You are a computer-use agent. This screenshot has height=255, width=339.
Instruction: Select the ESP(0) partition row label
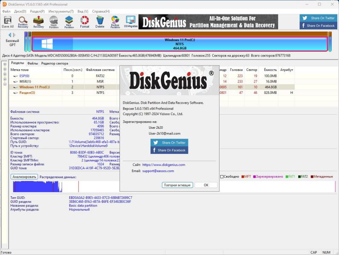coord(24,76)
